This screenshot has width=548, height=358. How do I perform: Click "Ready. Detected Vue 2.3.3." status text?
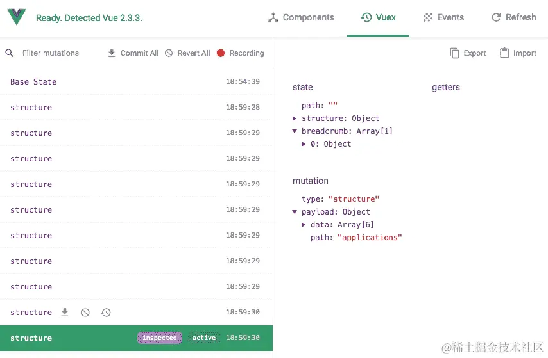(x=89, y=18)
